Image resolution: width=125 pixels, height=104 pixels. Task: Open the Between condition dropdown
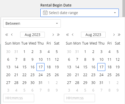point(32,23)
